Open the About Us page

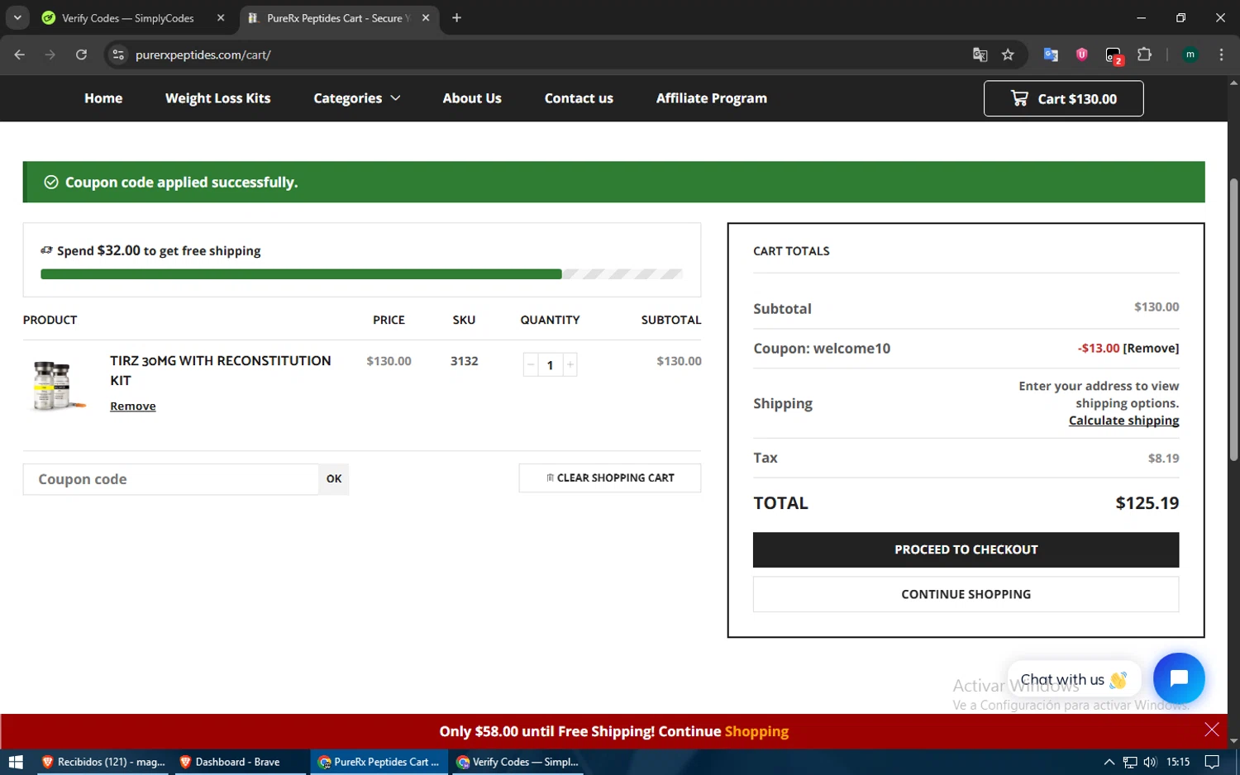point(472,98)
